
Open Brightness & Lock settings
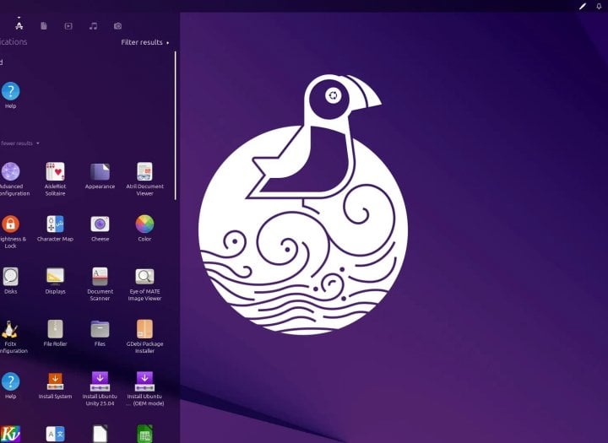10,232
